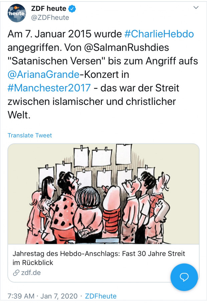
Task: Click the word 'Welt.' in tweet text
Action: 19,115
